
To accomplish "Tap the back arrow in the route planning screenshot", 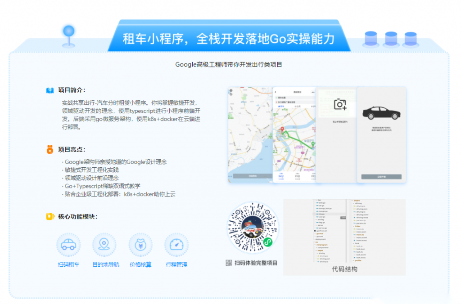I will point(276,92).
